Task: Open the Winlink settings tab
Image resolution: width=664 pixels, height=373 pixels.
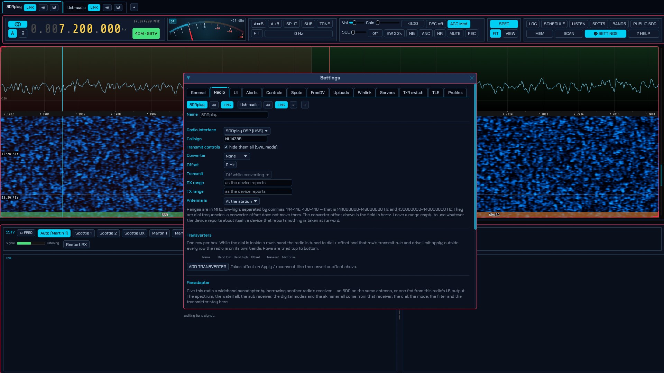Action: [x=365, y=93]
